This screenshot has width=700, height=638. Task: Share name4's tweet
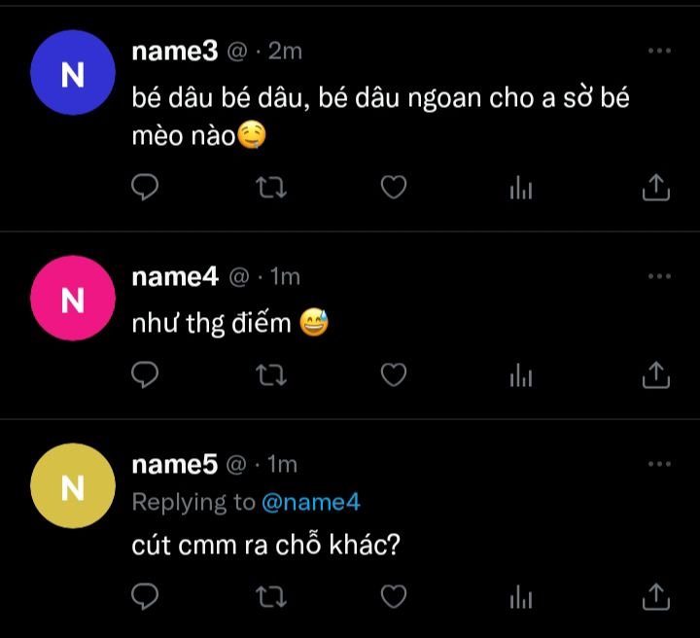(657, 373)
